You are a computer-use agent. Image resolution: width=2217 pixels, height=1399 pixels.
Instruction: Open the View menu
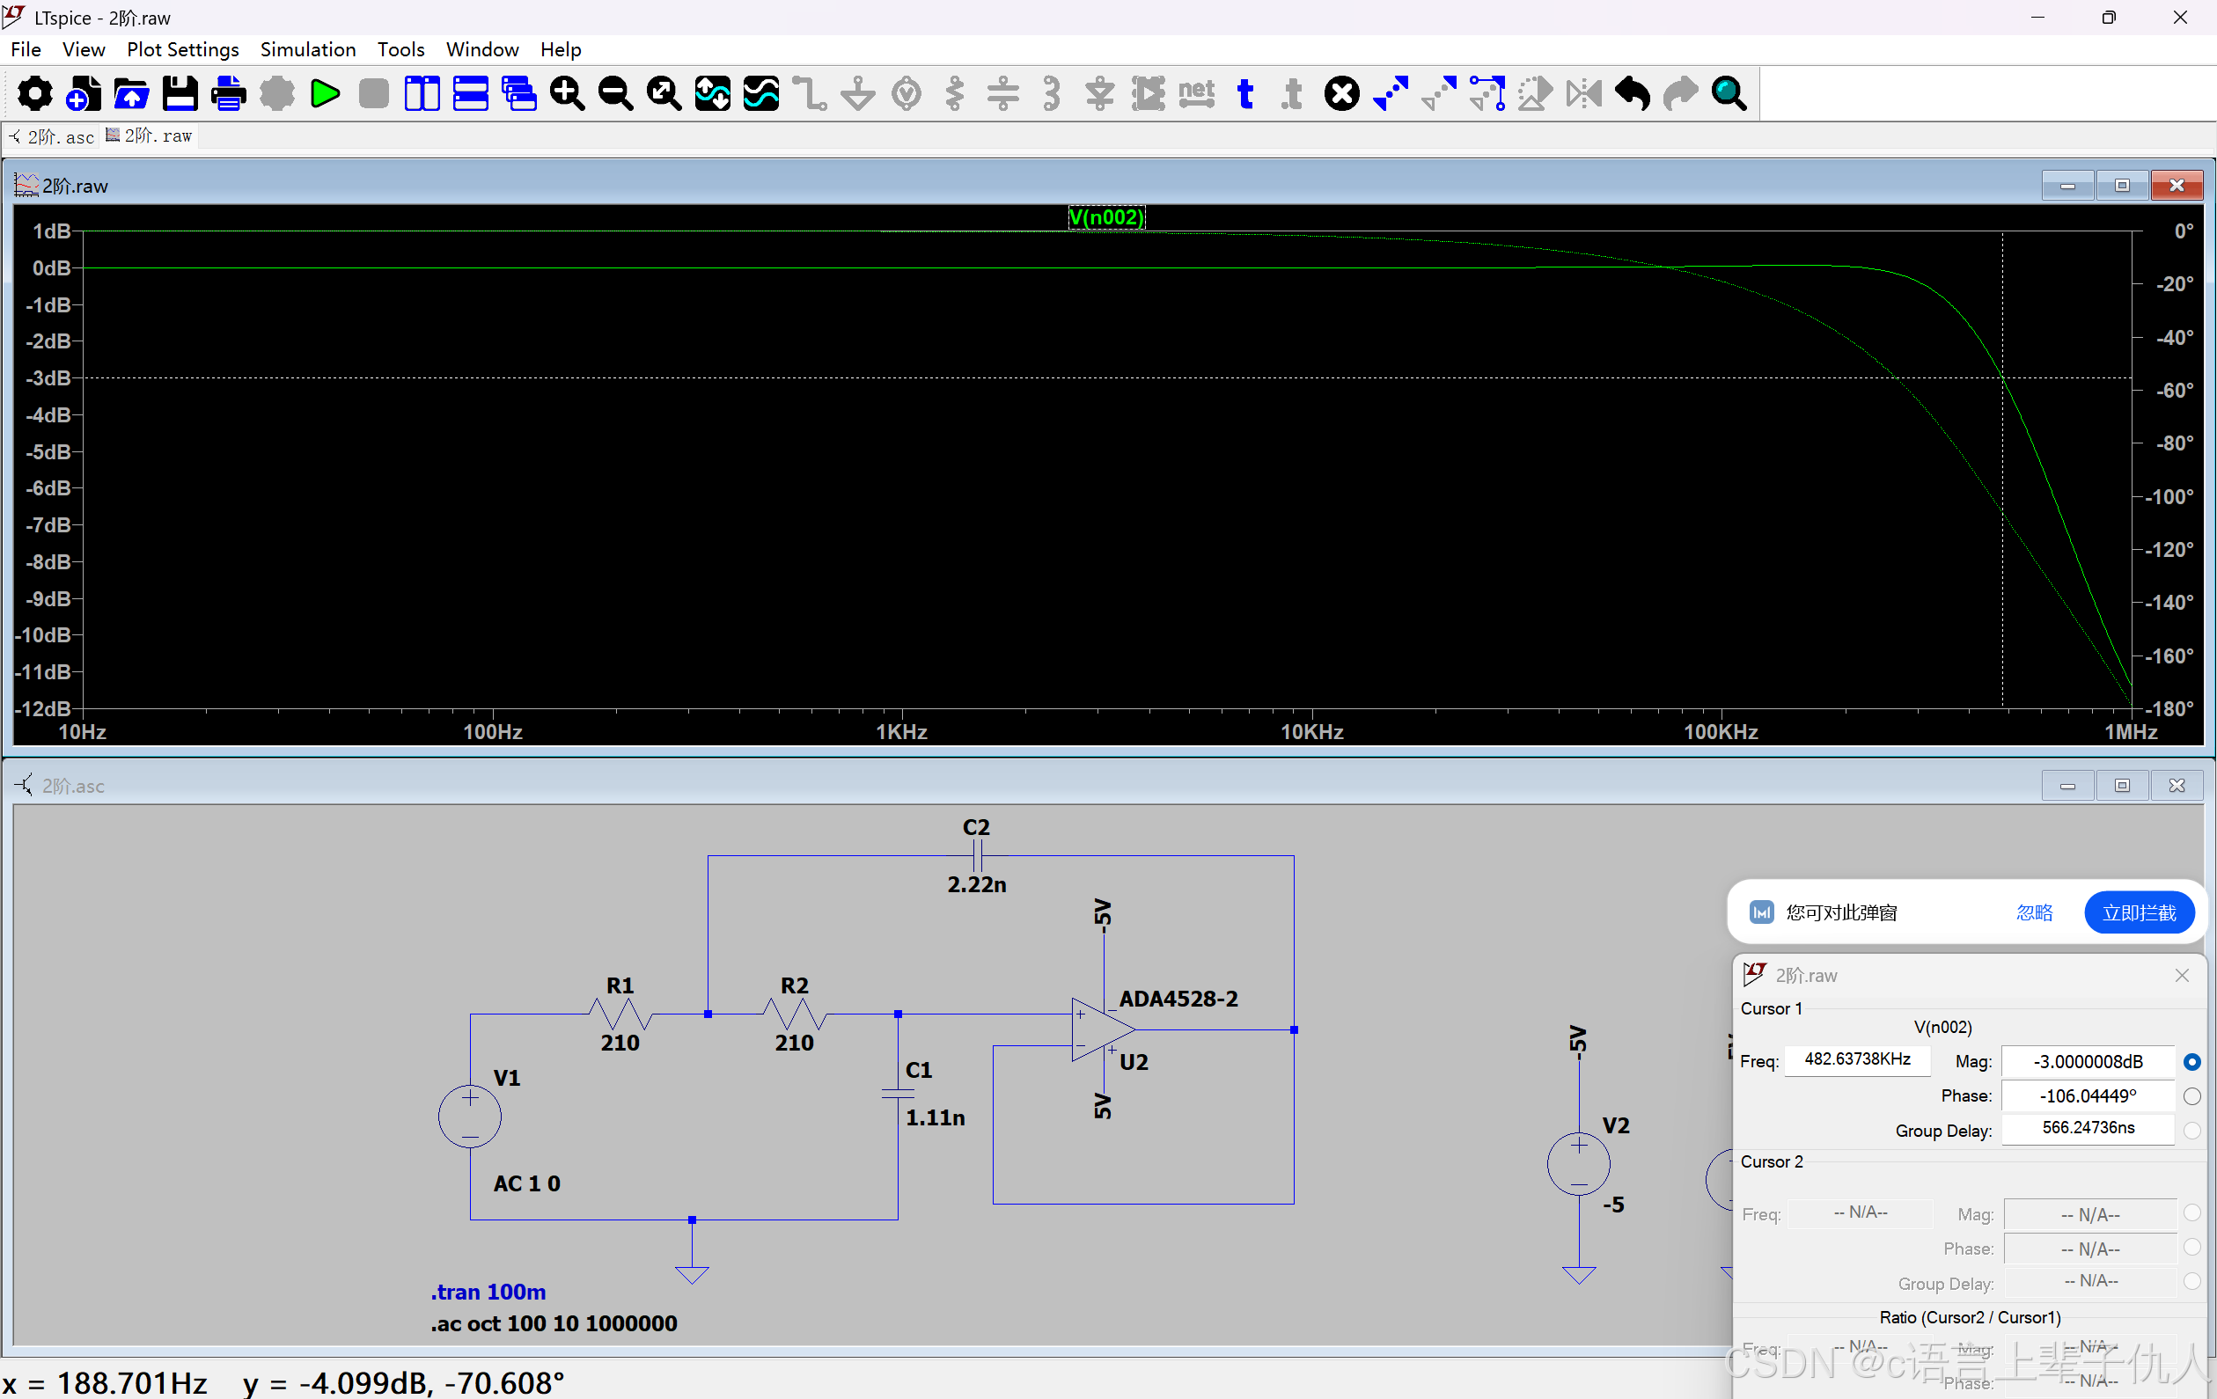coord(84,49)
